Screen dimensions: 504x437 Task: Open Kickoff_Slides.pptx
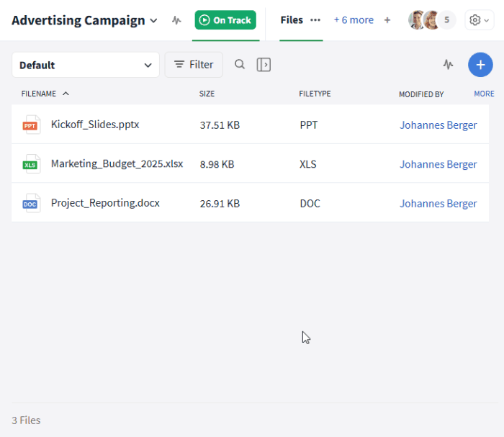coord(95,125)
